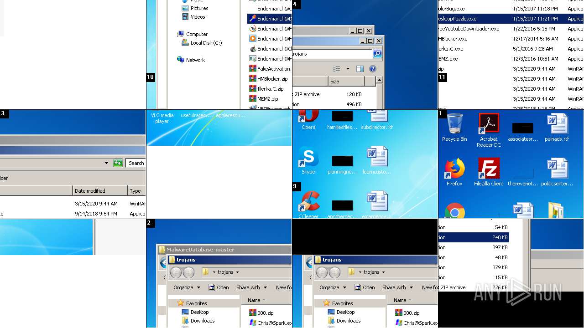Click the scrollbar up arrow beside Size column

379,81
